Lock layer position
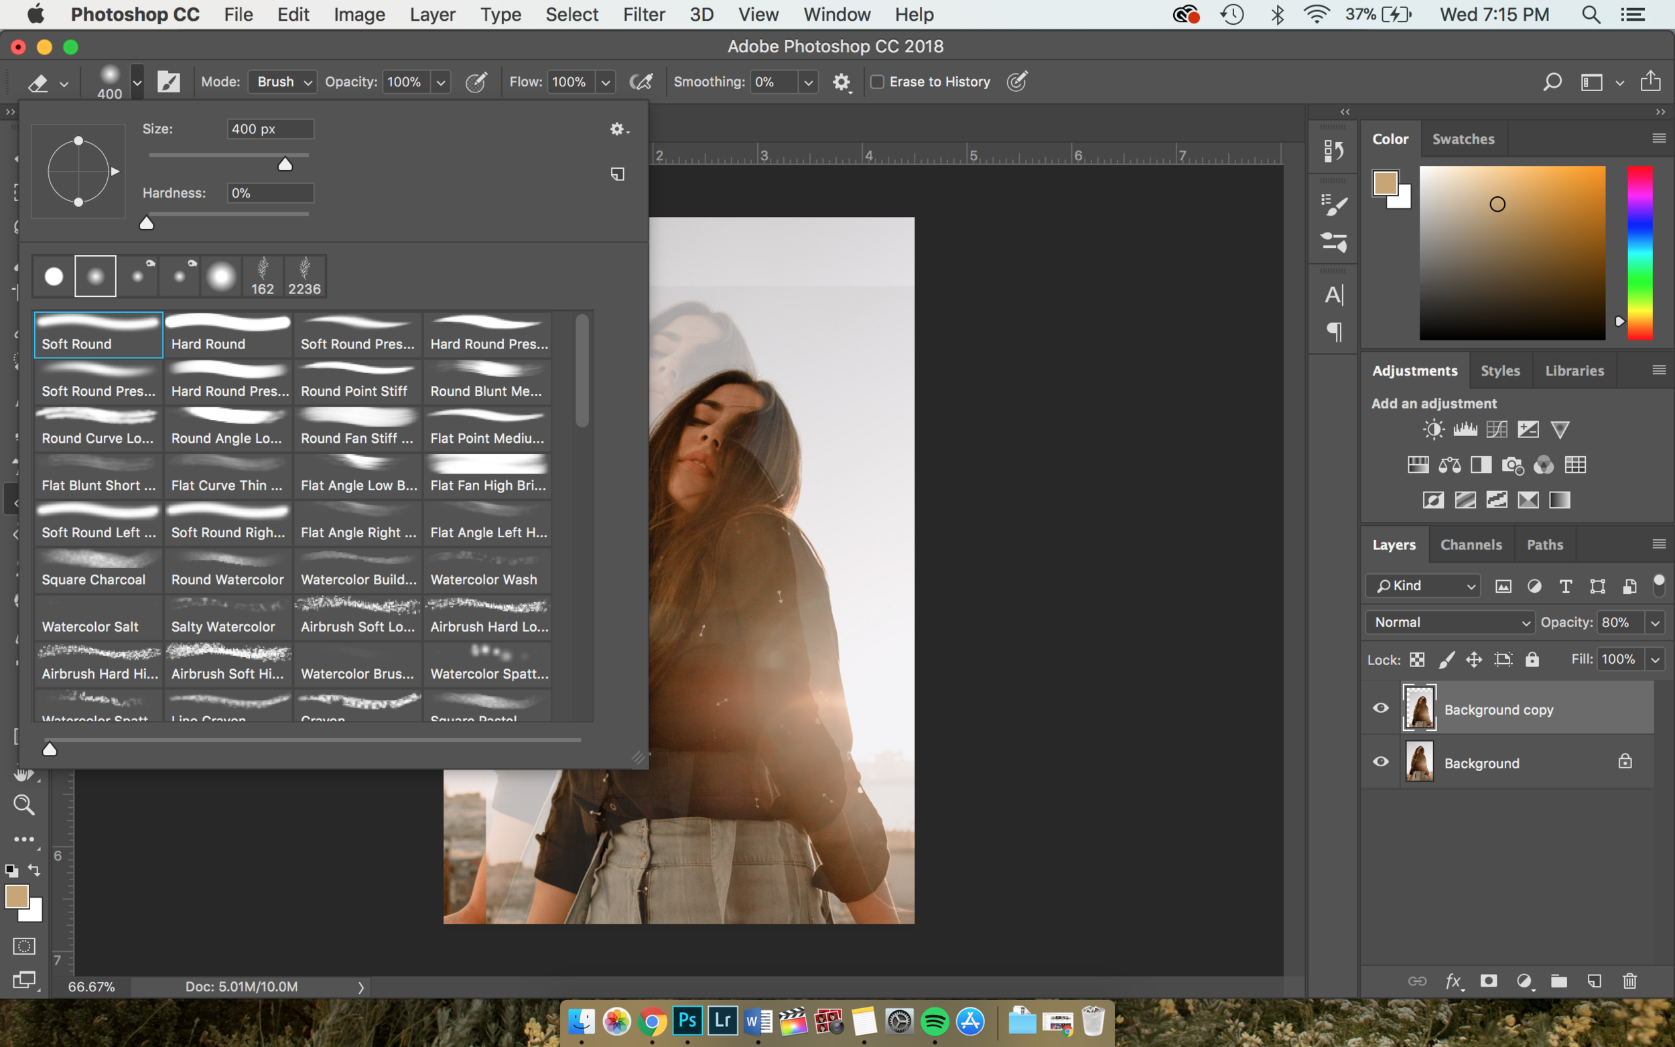Screen dimensions: 1675x1047 point(1473,660)
